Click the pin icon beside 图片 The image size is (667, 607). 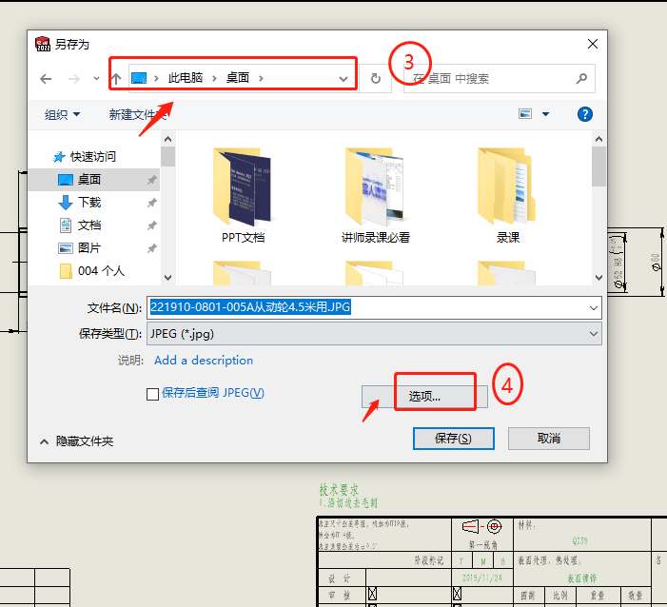click(x=152, y=248)
